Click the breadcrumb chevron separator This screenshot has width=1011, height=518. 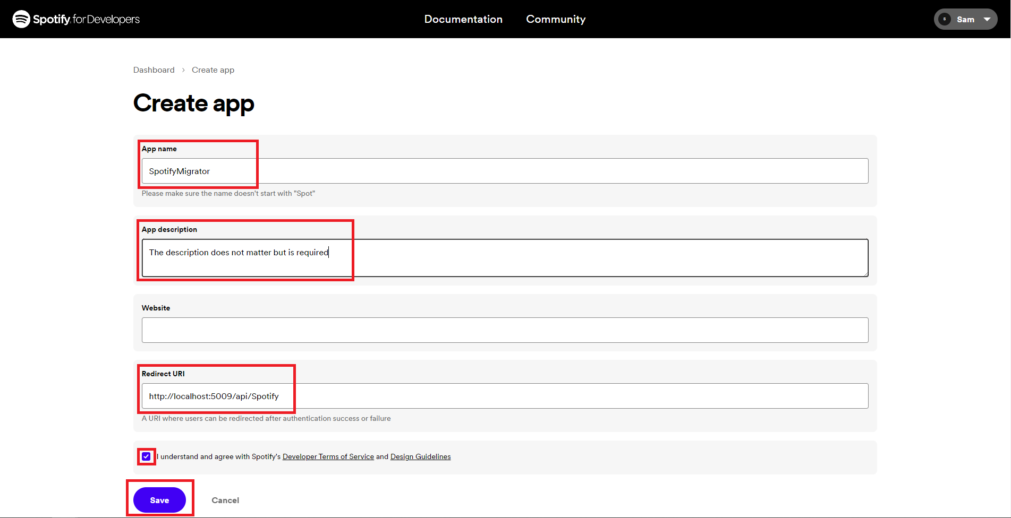[x=183, y=70]
